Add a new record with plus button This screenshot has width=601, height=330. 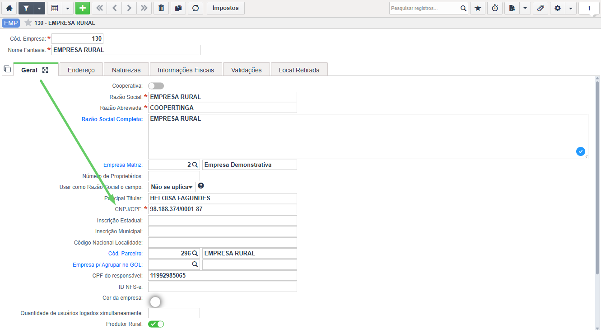coord(82,8)
